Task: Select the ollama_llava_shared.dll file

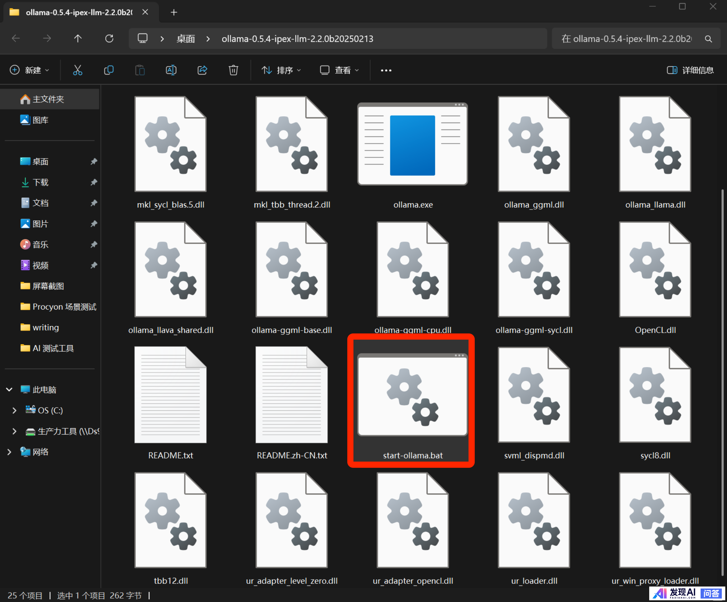Action: tap(171, 278)
